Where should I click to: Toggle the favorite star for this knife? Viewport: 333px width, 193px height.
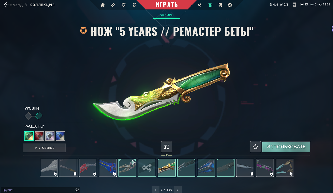pos(255,147)
